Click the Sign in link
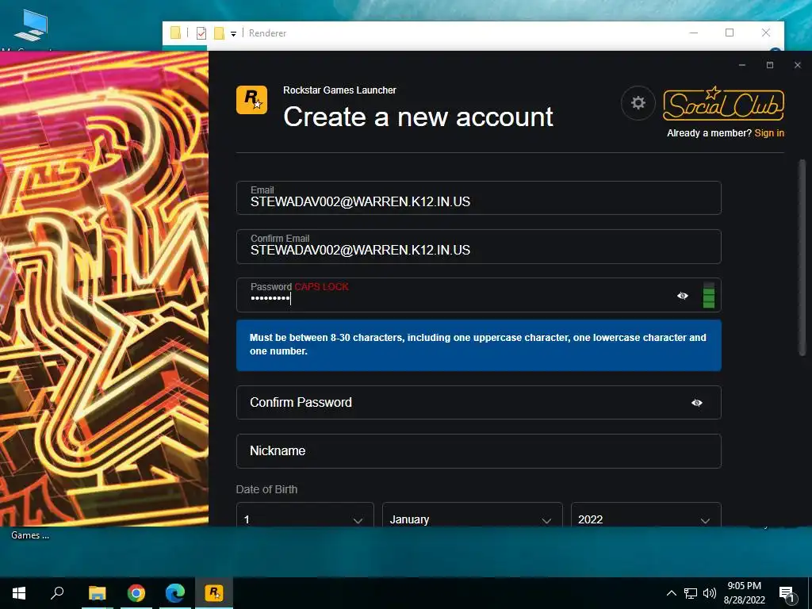The image size is (812, 609). [x=769, y=133]
